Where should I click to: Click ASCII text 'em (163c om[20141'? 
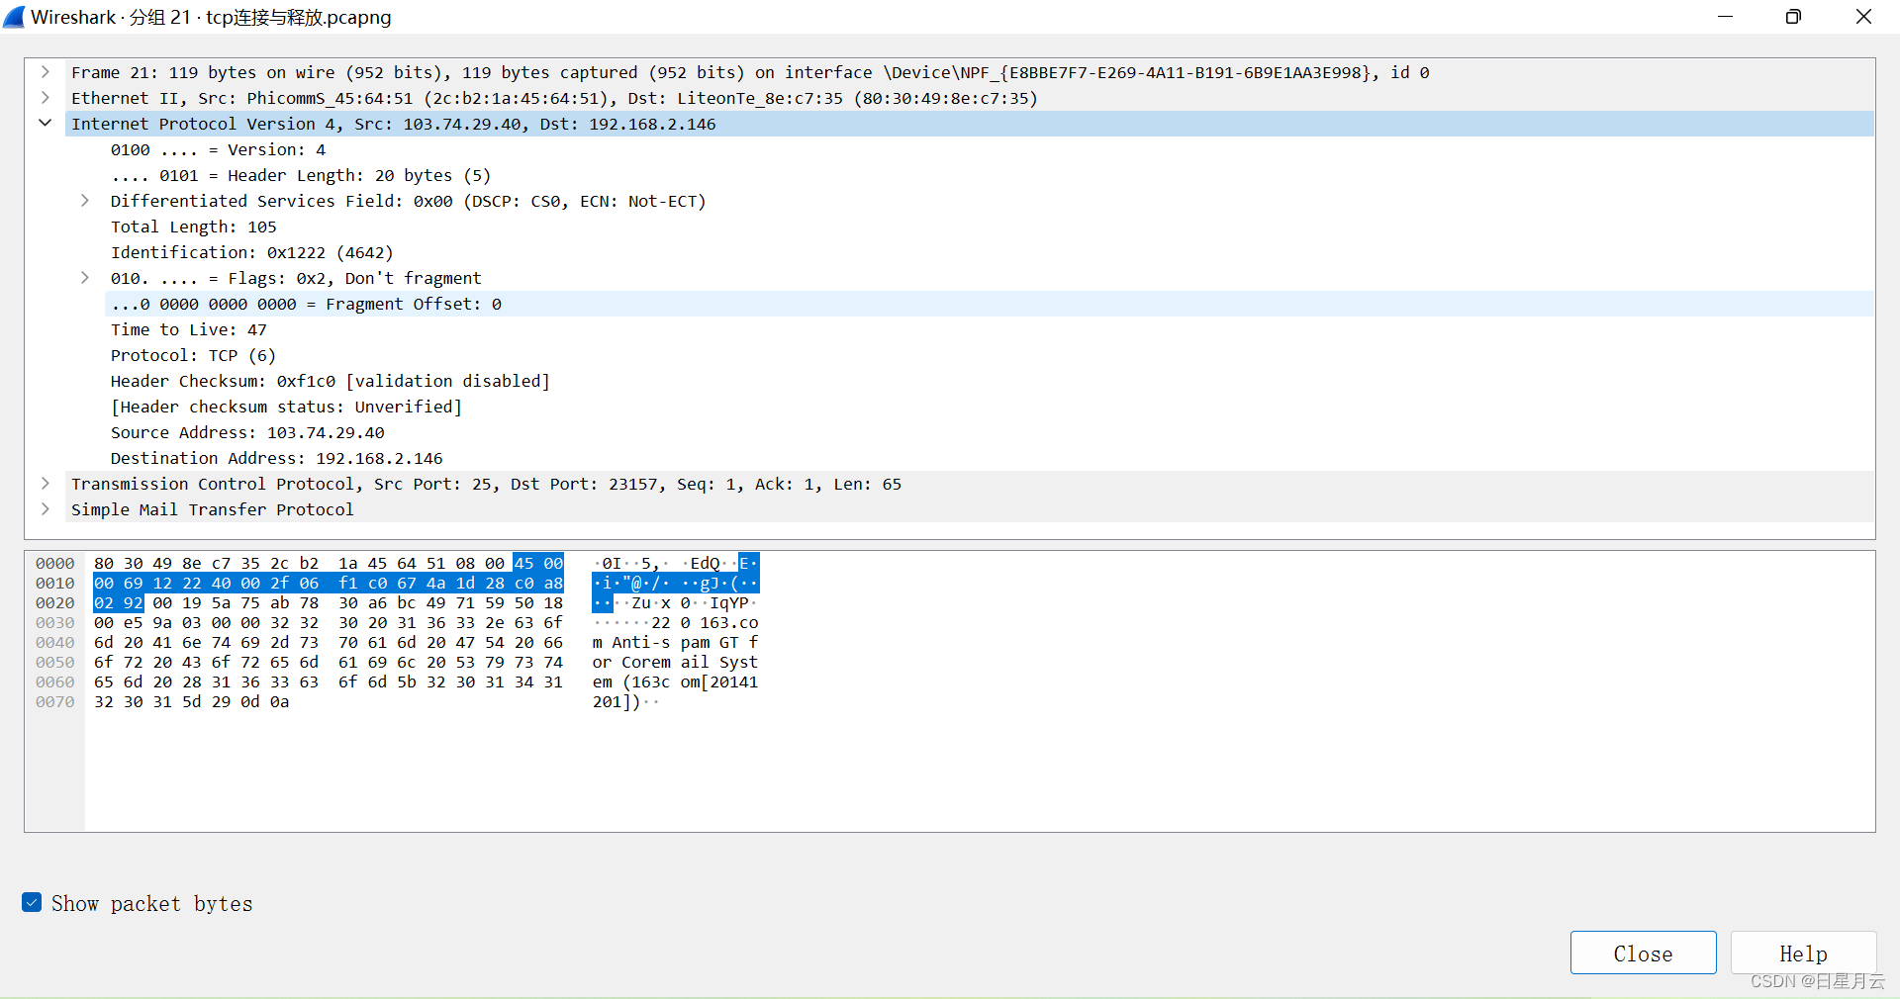pos(676,682)
